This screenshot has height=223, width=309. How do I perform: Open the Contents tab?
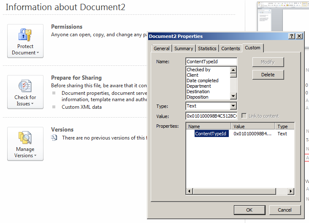(x=230, y=48)
